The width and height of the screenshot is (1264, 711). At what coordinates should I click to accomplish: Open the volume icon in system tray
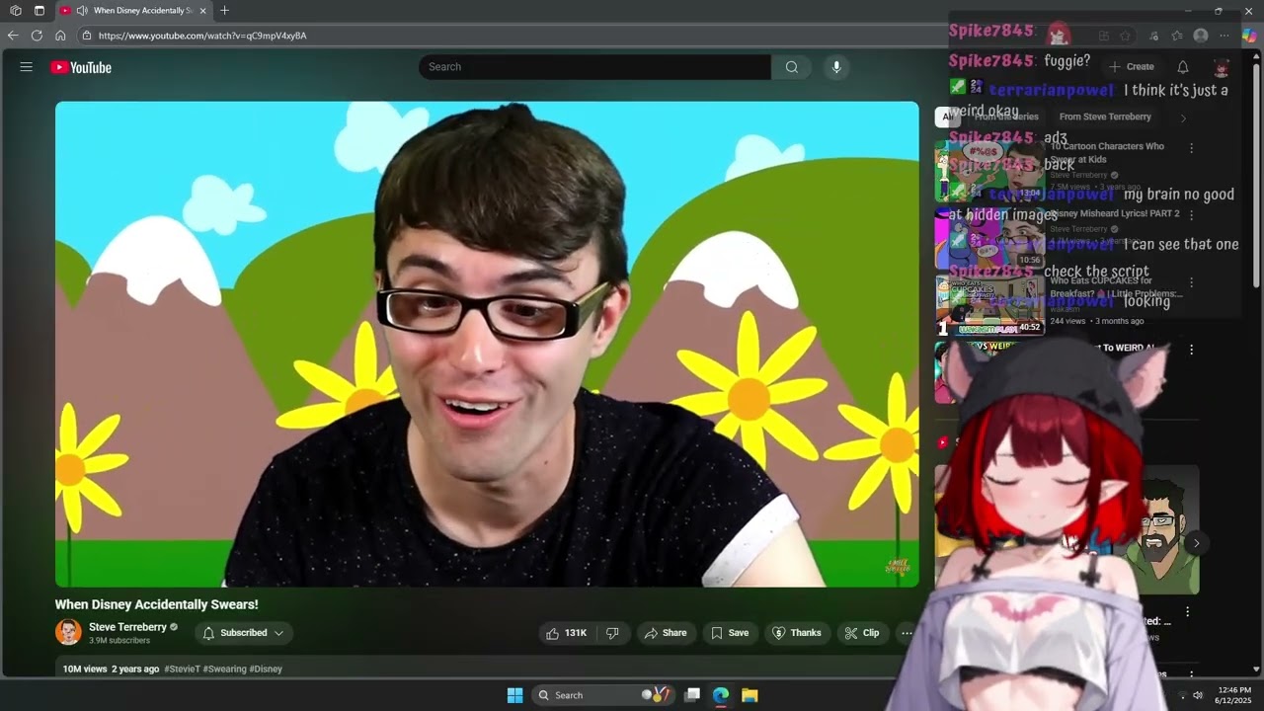(1198, 695)
